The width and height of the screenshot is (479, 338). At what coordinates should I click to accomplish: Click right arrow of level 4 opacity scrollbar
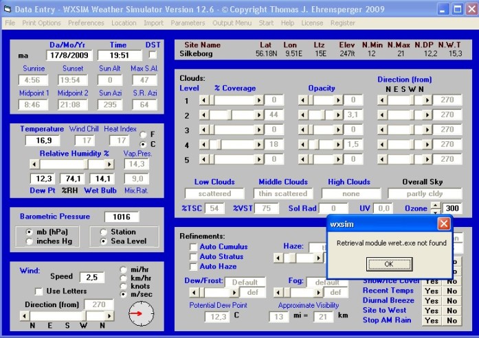[338, 145]
